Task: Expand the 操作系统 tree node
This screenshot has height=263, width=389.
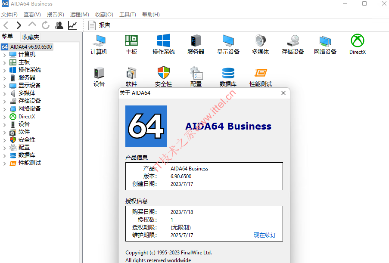Action: click(x=4, y=71)
